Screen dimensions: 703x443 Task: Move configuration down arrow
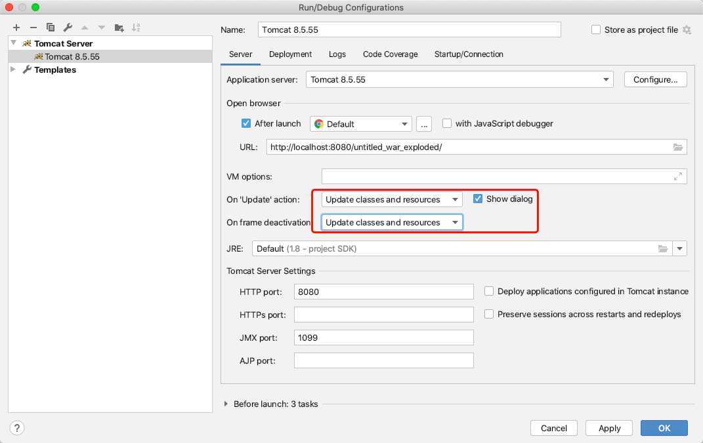[102, 28]
